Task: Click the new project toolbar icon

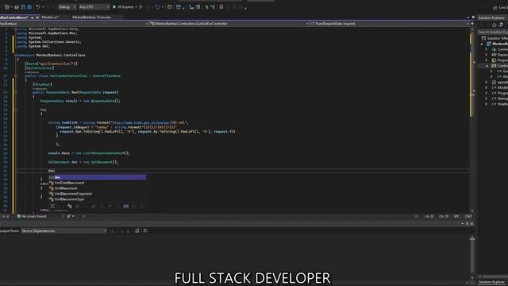Action: [7, 7]
